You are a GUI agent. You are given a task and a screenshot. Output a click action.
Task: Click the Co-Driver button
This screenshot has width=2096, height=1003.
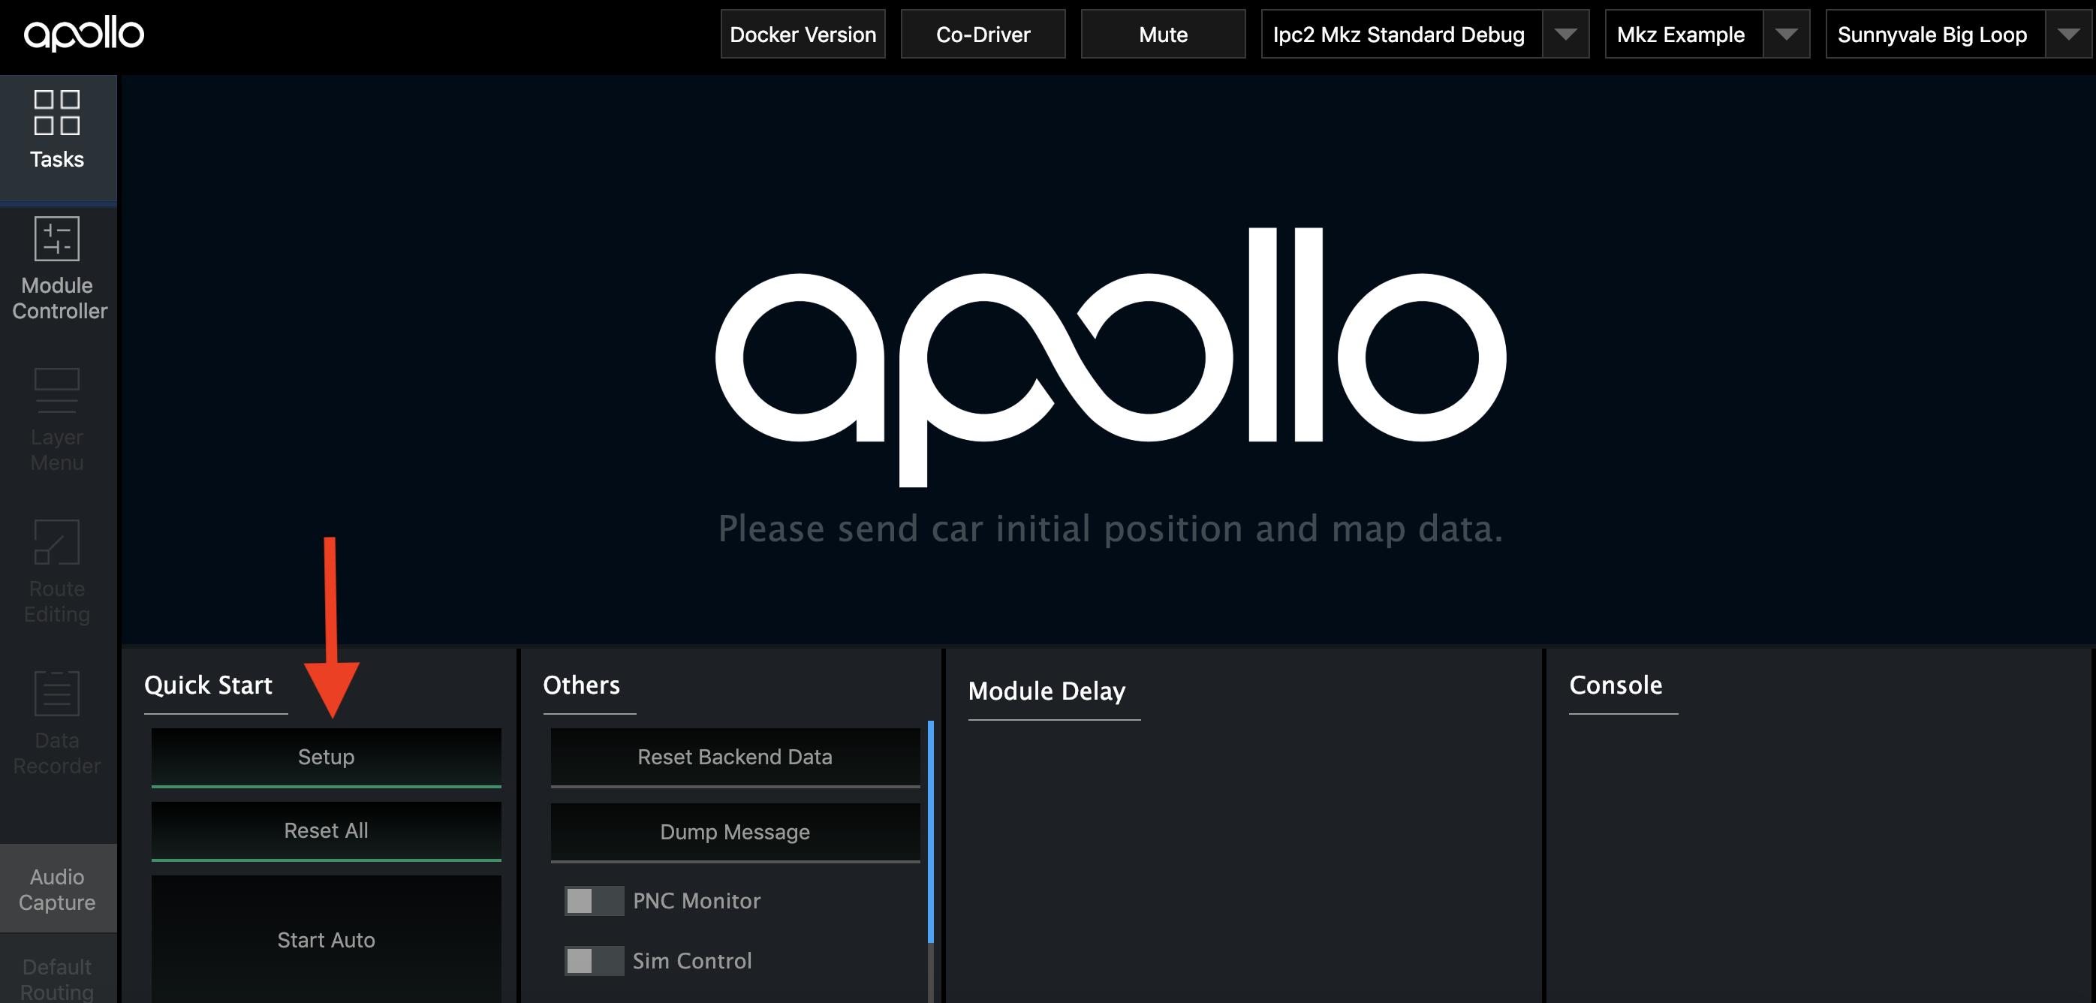click(x=983, y=35)
